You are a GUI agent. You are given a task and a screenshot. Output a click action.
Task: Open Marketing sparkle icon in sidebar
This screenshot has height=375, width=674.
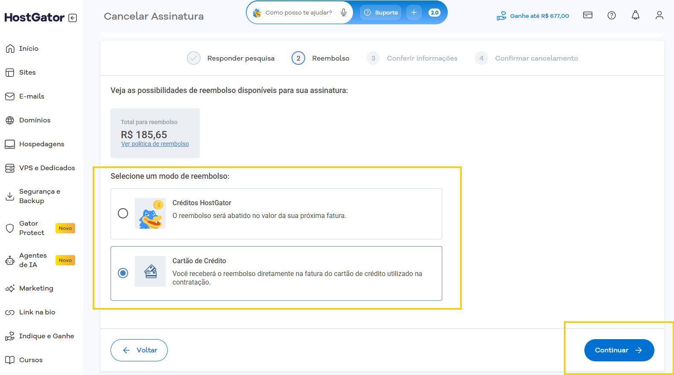[10, 288]
